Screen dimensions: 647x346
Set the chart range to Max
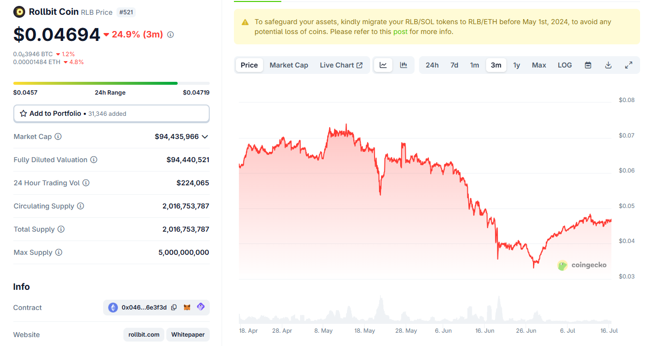click(539, 65)
